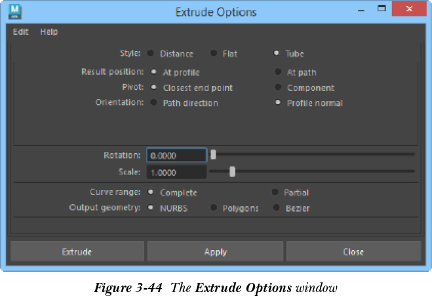This screenshot has width=432, height=298.
Task: Choose Closest end point pivot
Action: pyautogui.click(x=153, y=87)
